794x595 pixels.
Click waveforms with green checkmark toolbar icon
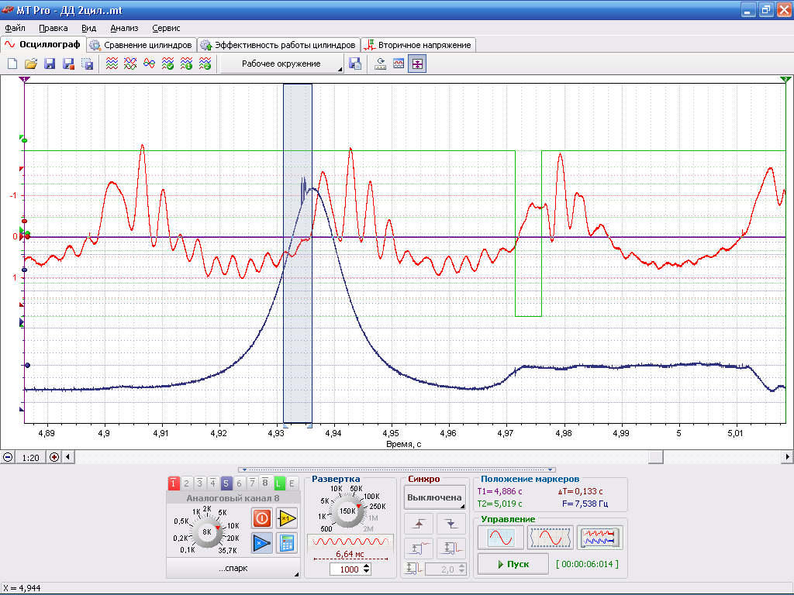coord(167,64)
